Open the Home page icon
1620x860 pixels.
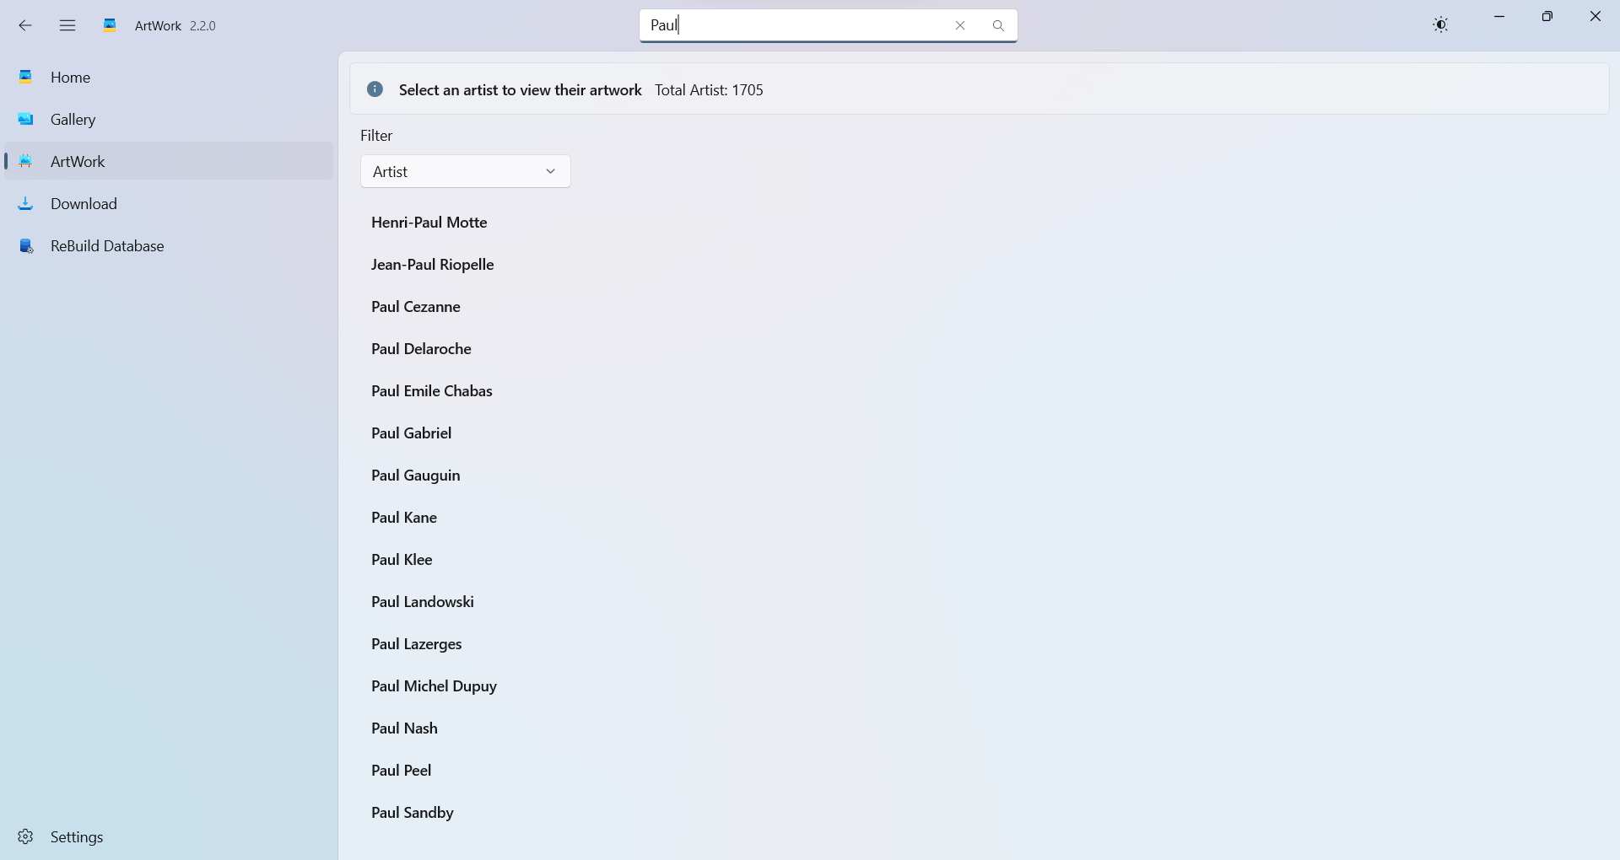tap(26, 77)
